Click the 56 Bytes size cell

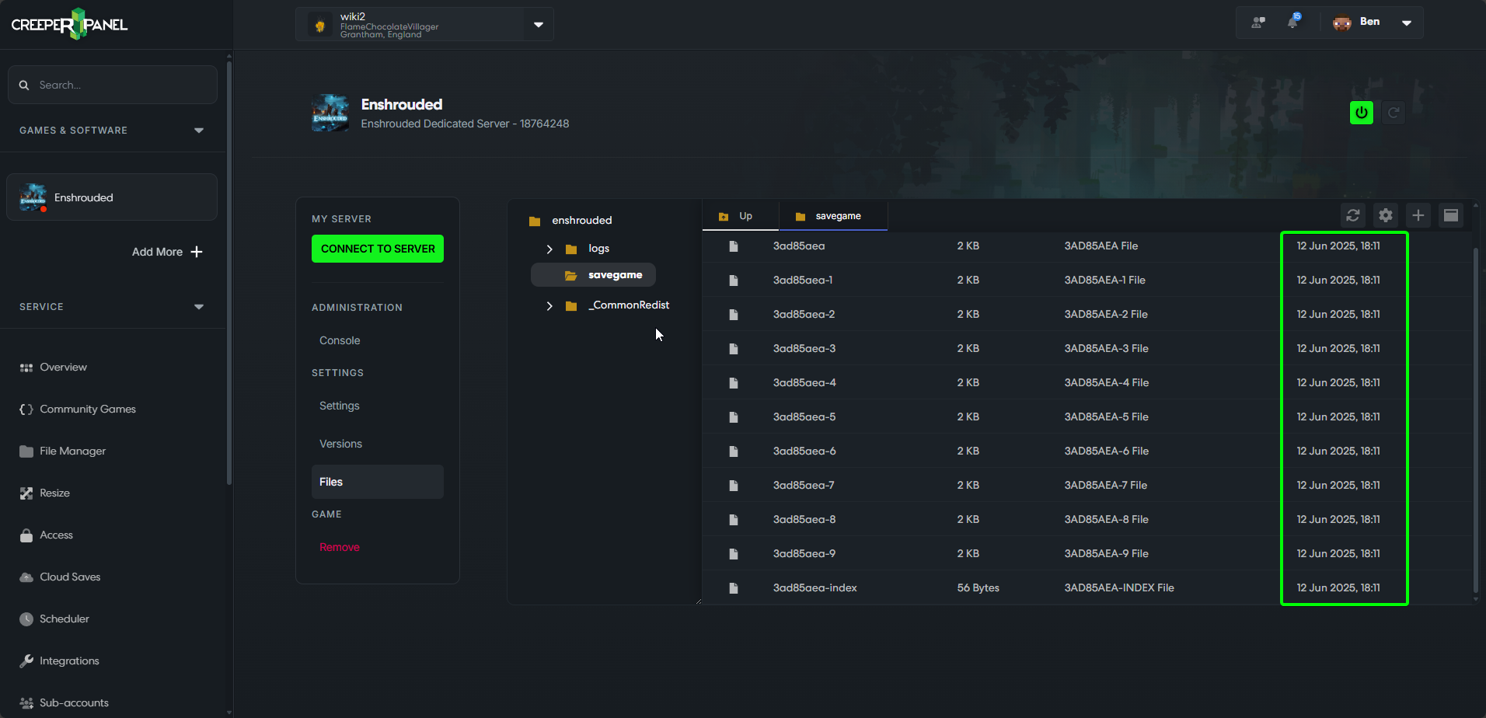tap(978, 588)
